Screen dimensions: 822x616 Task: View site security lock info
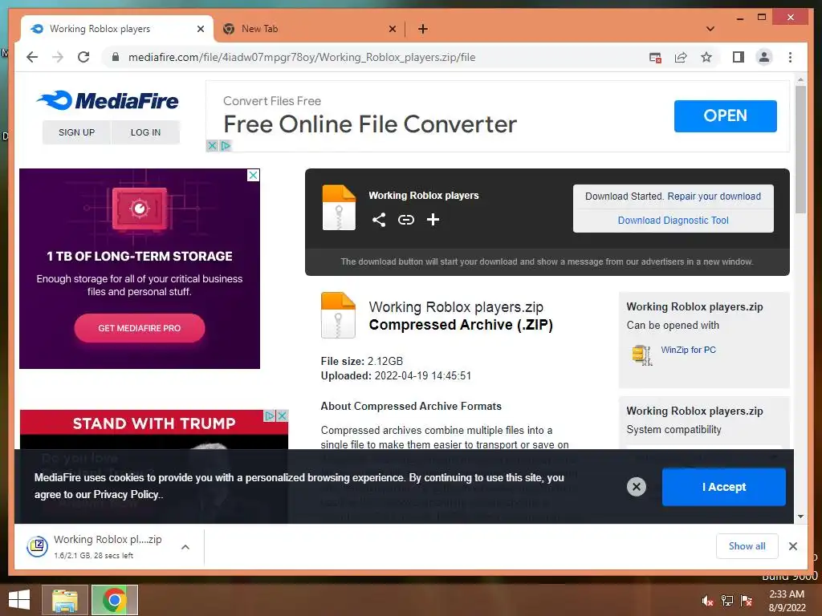click(x=116, y=57)
